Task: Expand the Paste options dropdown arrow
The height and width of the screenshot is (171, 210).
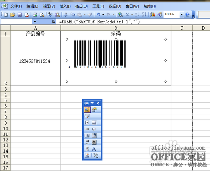Action: click(x=84, y=15)
